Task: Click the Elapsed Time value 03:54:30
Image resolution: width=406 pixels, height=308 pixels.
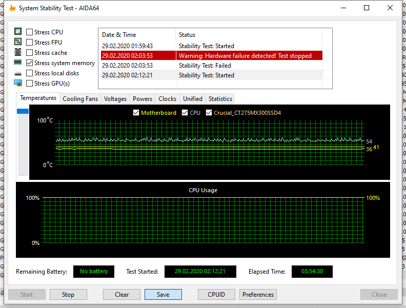Action: 312,271
